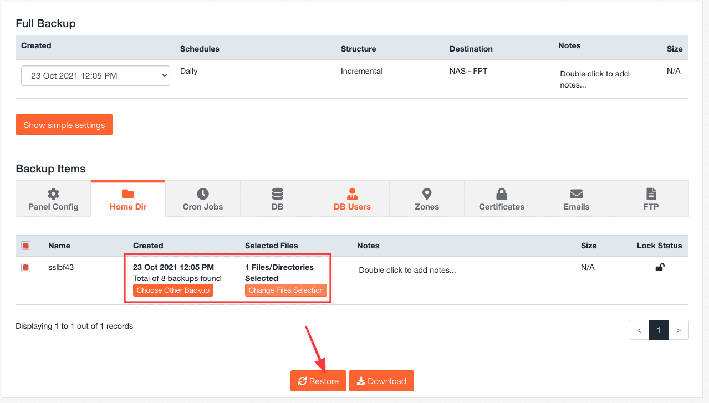Click the DB Users person icon
The image size is (709, 403).
pyautogui.click(x=352, y=194)
